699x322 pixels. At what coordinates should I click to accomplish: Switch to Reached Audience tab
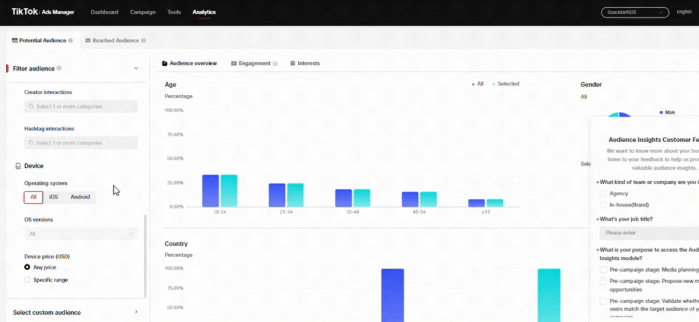coord(115,40)
